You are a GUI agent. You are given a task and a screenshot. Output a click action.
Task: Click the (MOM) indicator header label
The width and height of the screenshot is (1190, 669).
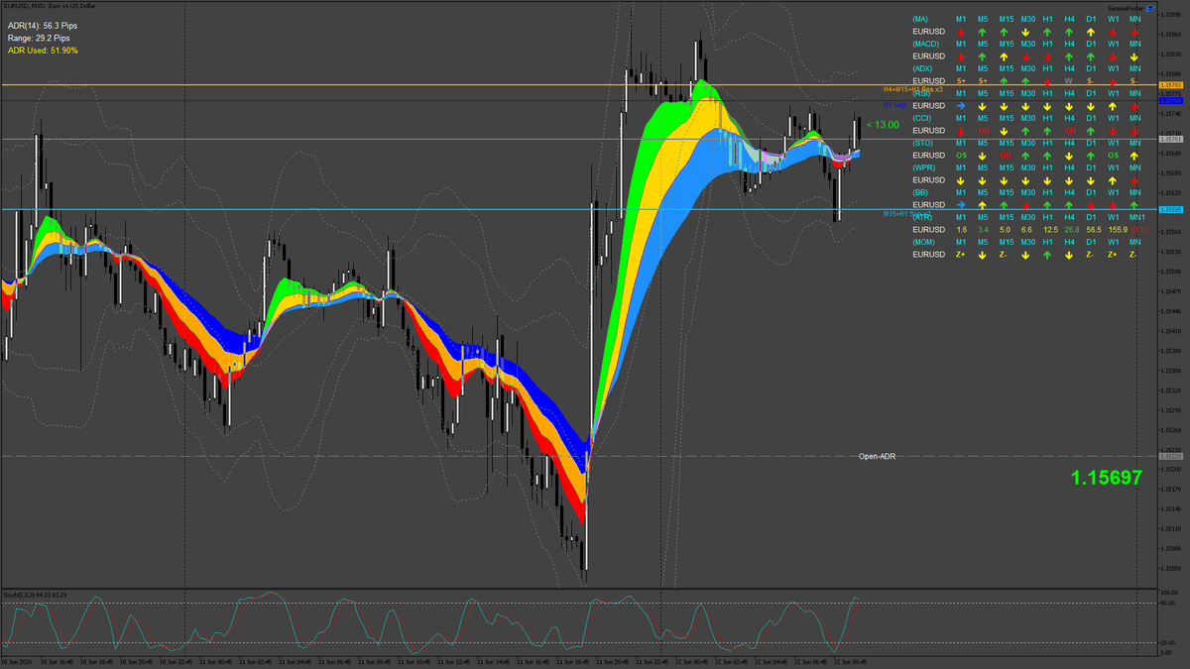click(x=925, y=242)
